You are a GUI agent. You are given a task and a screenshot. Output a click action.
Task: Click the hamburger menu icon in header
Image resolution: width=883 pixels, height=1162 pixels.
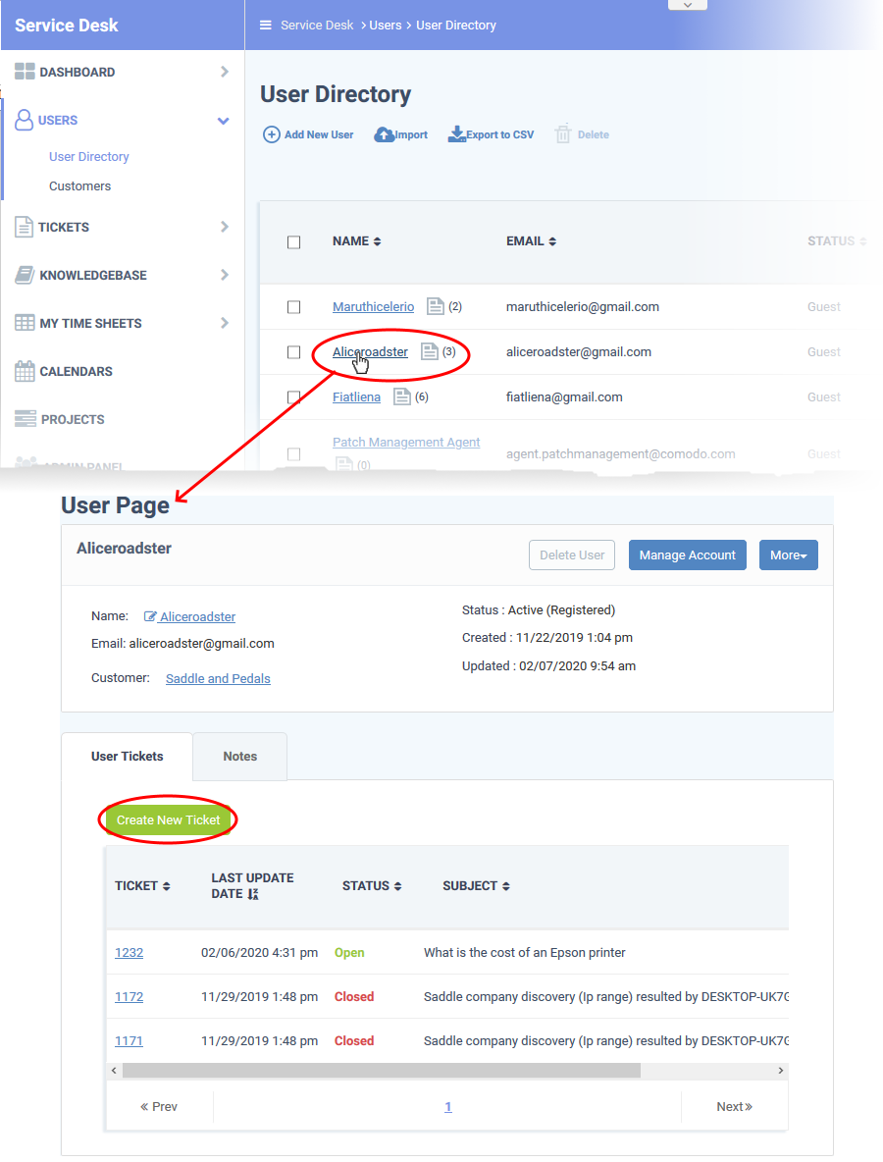[x=265, y=26]
